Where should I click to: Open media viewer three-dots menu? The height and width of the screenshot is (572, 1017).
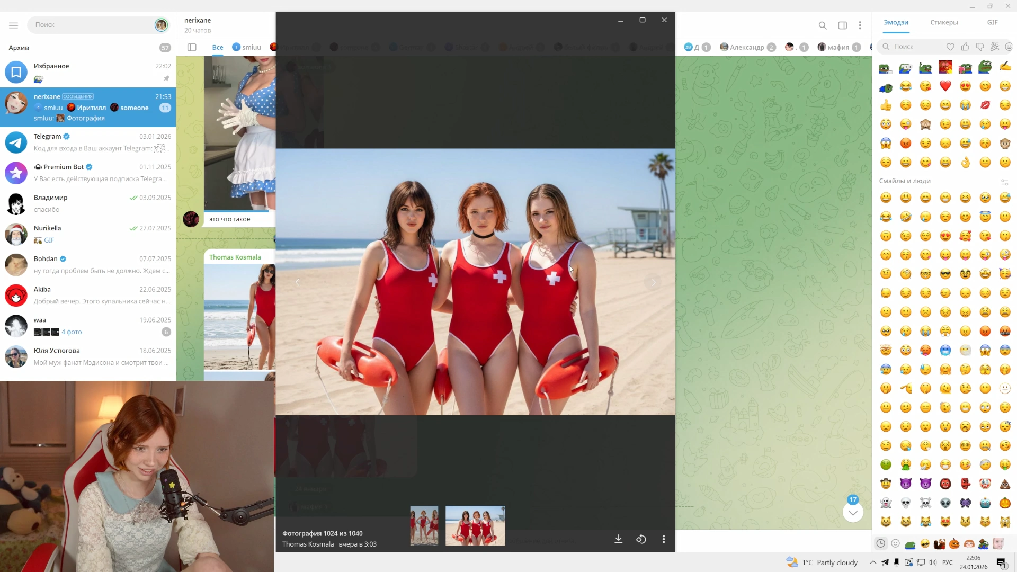click(664, 539)
